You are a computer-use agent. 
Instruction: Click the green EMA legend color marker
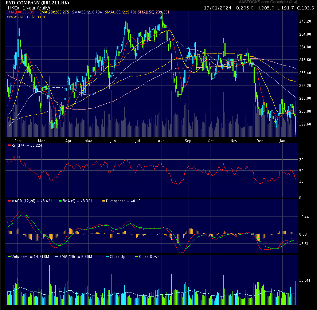pyautogui.click(x=60, y=201)
